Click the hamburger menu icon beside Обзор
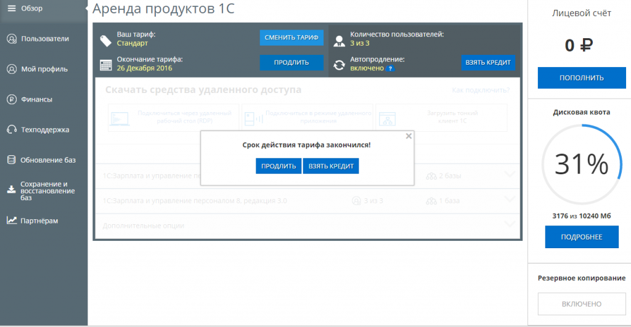This screenshot has width=631, height=327. [x=11, y=8]
